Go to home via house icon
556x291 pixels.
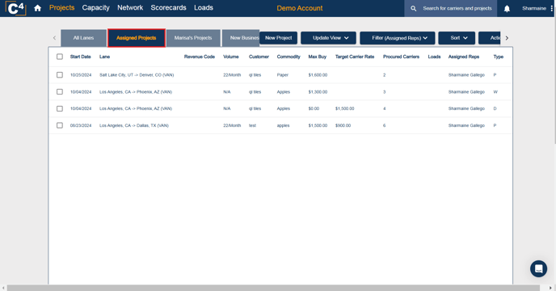click(38, 8)
